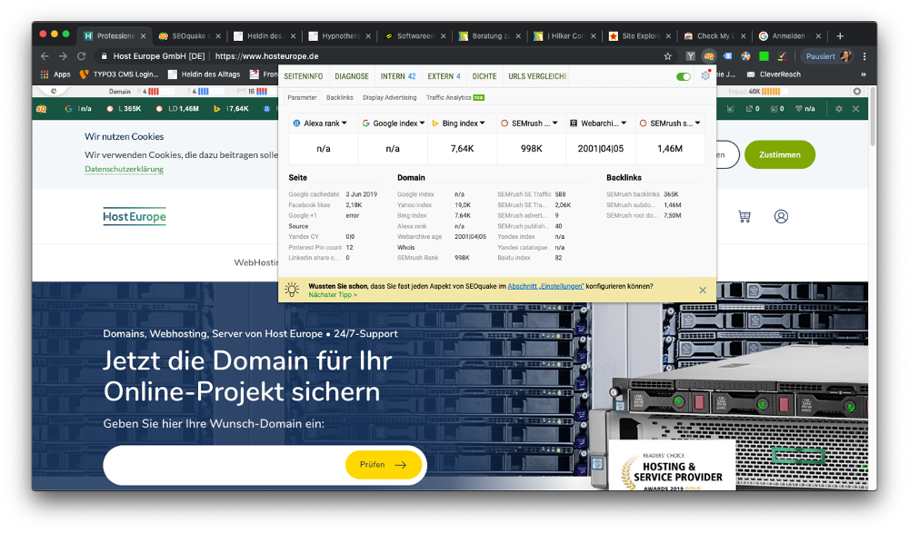Open the EXTERN 4 links tab
Viewport: 909px width, 533px height.
click(445, 76)
